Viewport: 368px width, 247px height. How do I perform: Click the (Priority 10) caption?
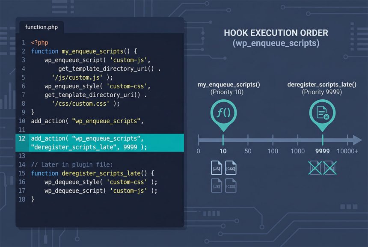point(227,92)
